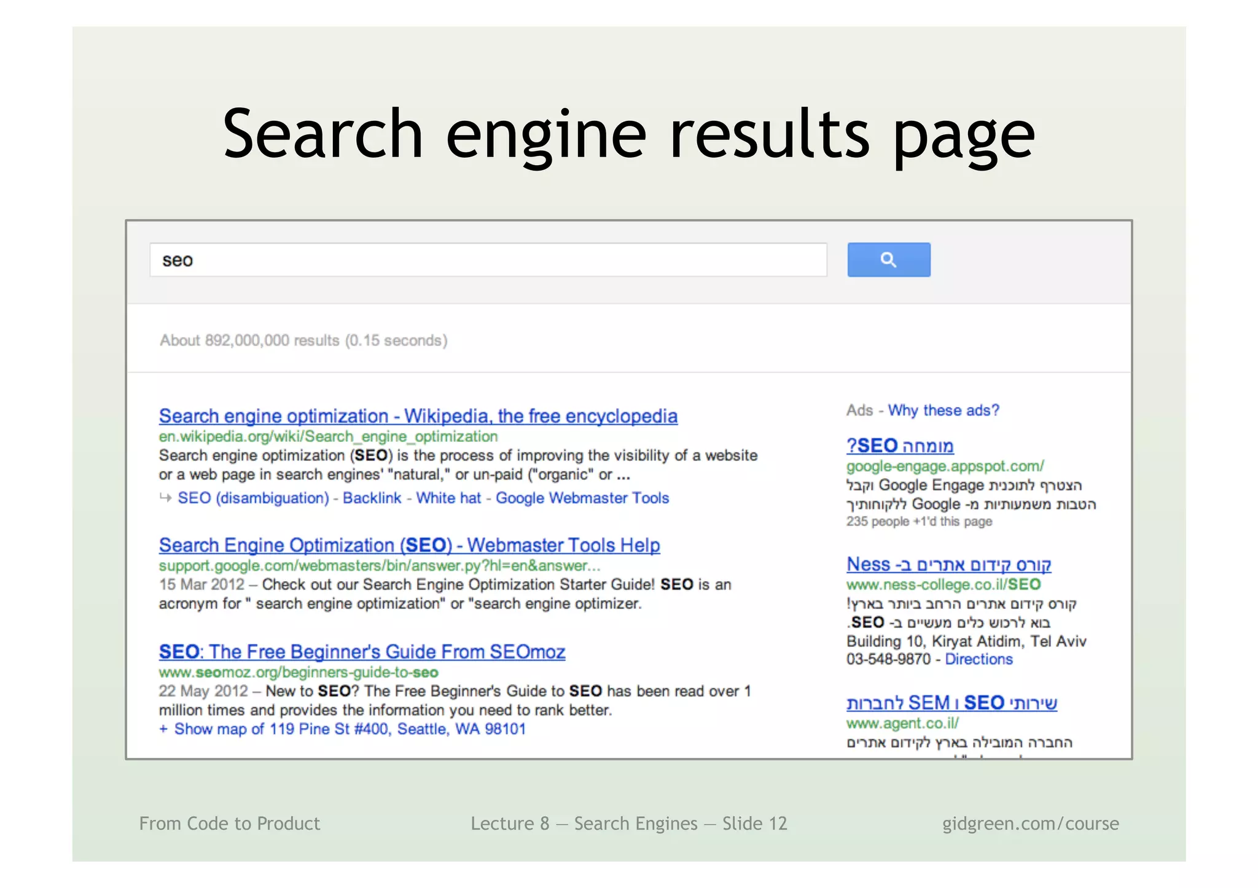Click the google-engage.appspot.com ad URL

tap(945, 466)
